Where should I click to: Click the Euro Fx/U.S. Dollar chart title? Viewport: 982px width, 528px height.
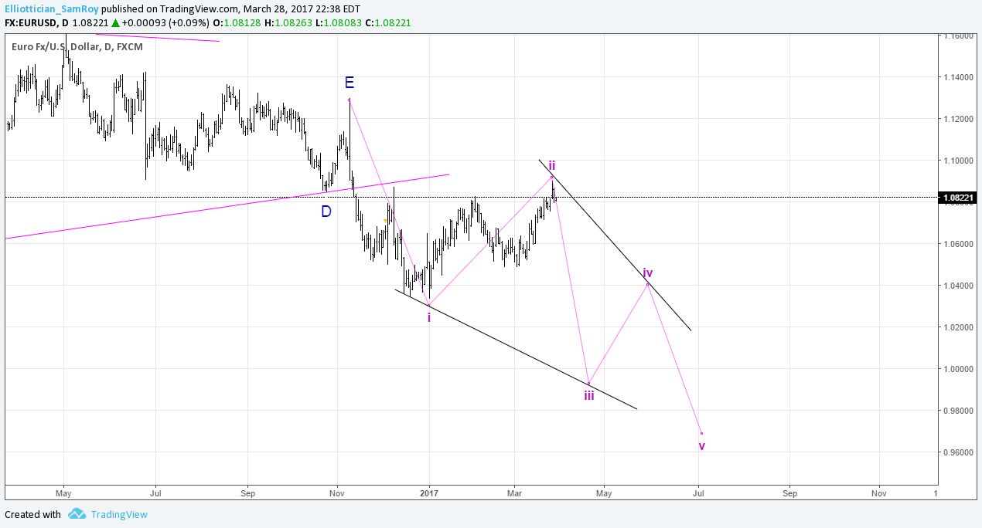(x=77, y=46)
